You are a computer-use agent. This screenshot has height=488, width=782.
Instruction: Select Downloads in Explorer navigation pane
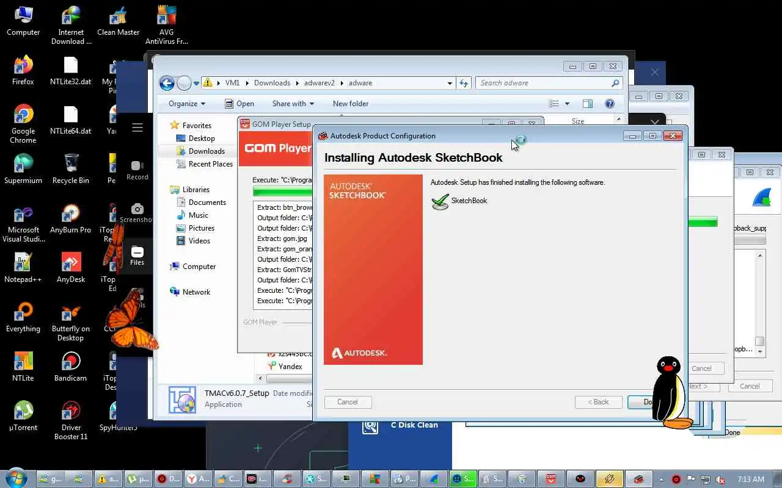206,151
